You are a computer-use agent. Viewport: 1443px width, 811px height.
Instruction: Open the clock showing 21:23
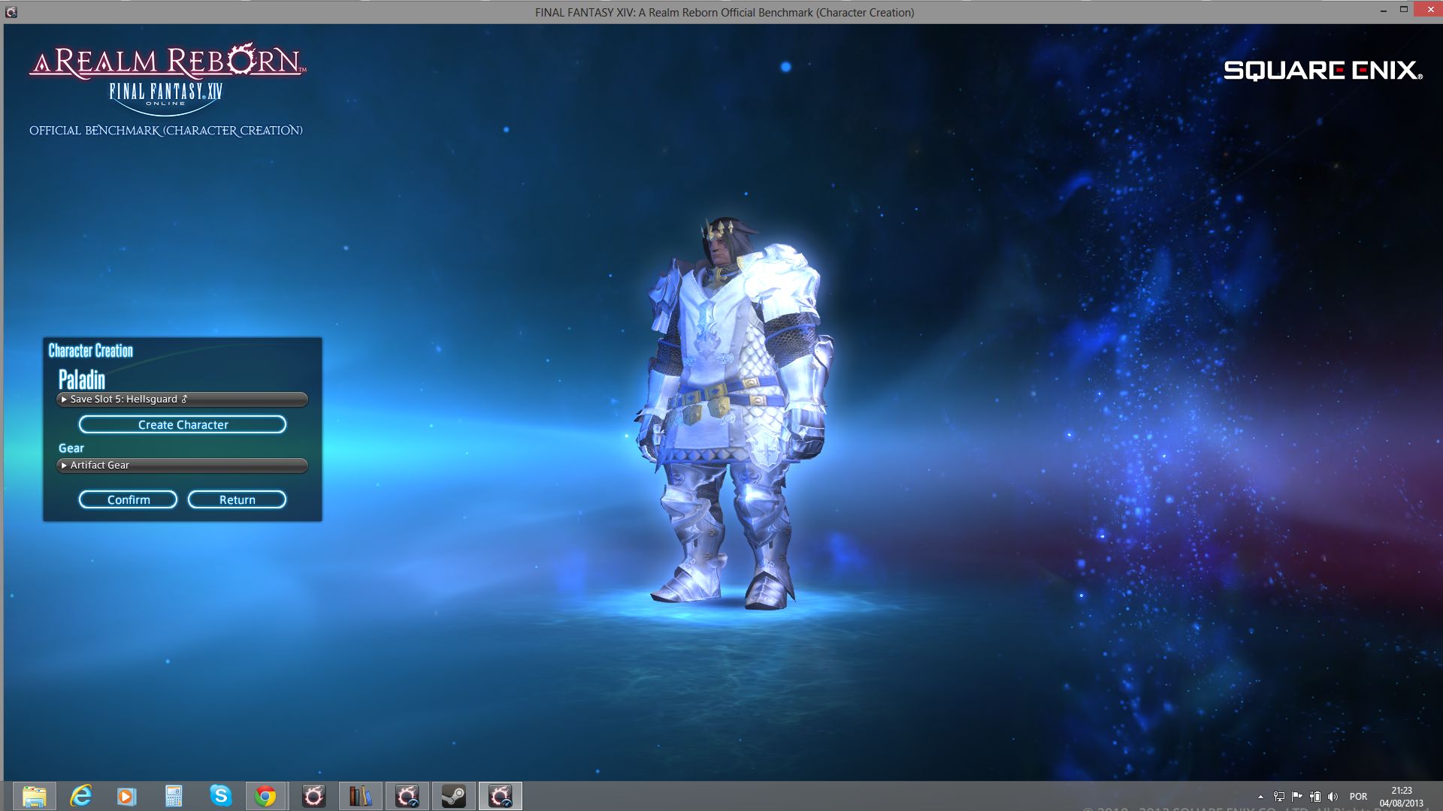pos(1401,797)
